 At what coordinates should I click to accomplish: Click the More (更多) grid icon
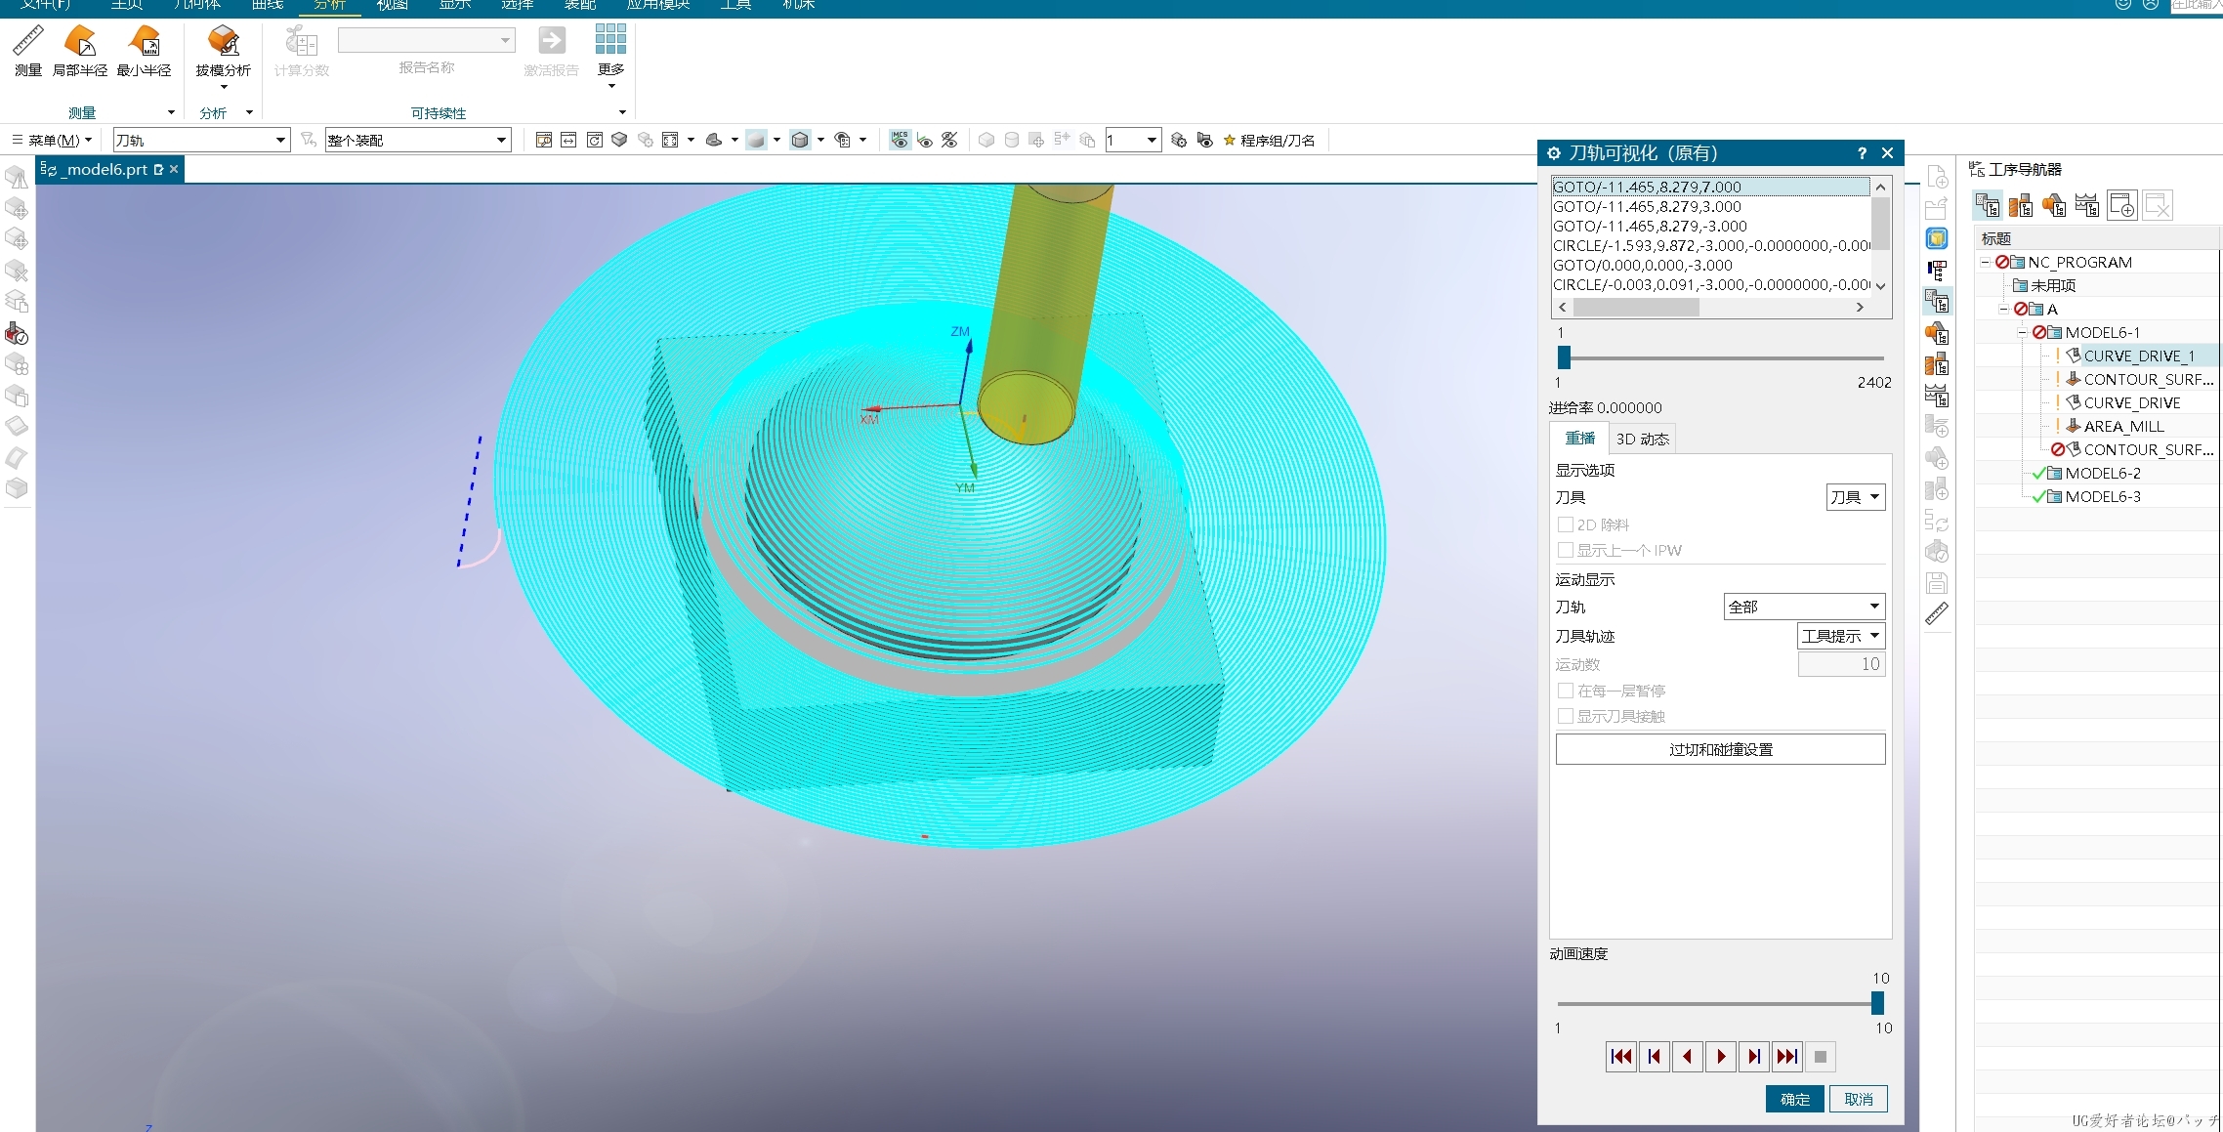[610, 39]
